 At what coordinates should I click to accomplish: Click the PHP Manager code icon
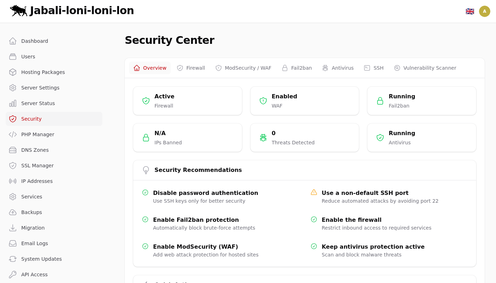tap(13, 134)
